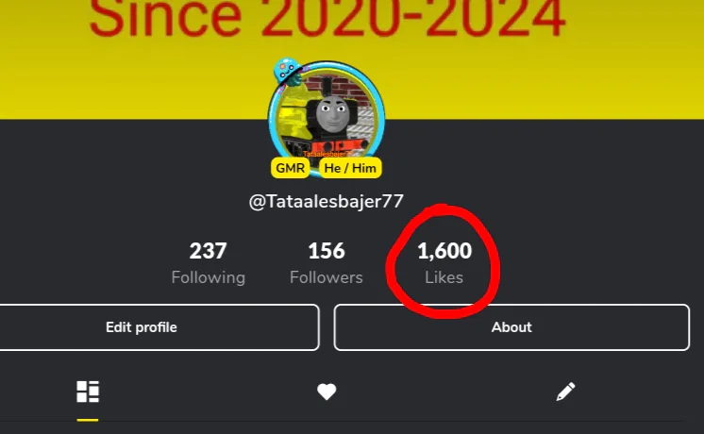Click the Followers label text

click(x=327, y=277)
